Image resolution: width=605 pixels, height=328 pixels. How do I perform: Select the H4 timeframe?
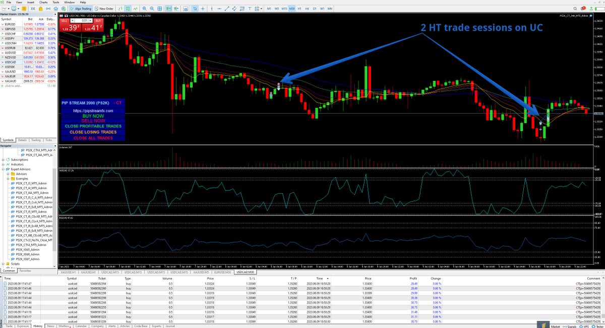click(x=307, y=9)
